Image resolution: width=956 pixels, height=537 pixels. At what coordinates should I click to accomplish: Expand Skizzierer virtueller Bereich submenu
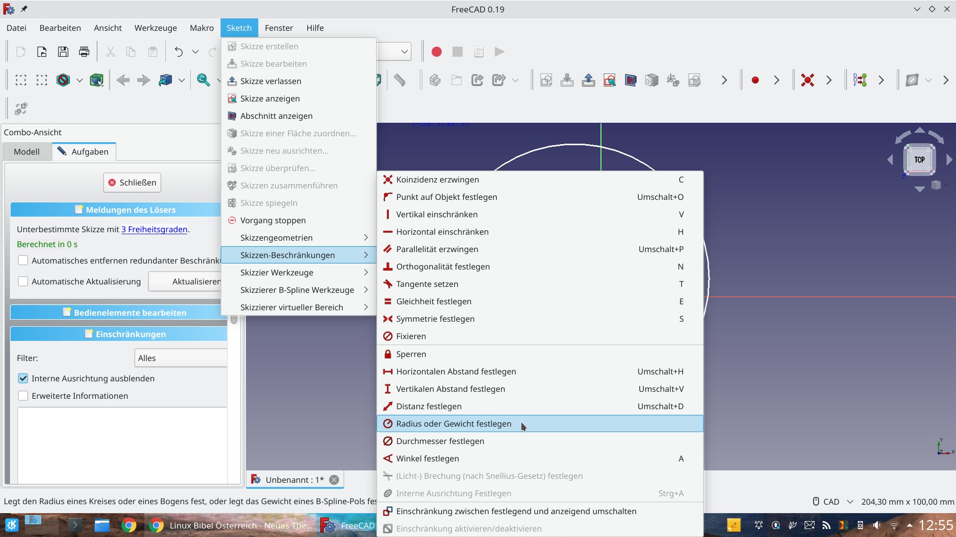[x=298, y=307]
